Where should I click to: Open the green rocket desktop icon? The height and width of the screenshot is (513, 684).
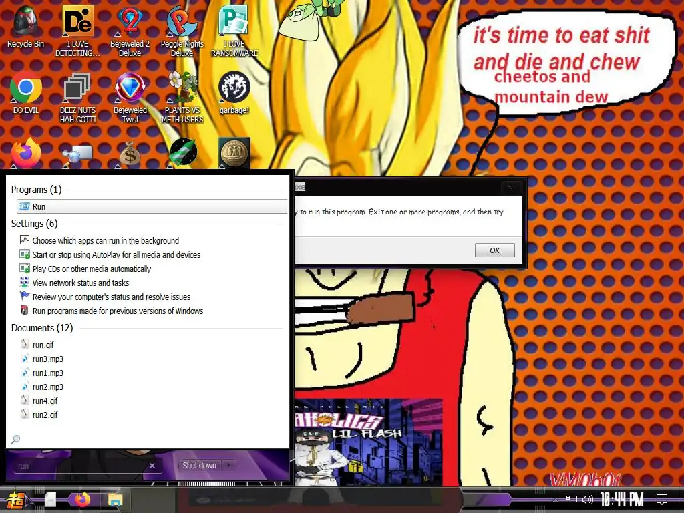point(182,153)
